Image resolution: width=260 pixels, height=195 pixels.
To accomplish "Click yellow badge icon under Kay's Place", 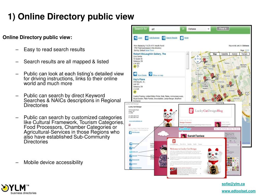I will tap(135, 92).
